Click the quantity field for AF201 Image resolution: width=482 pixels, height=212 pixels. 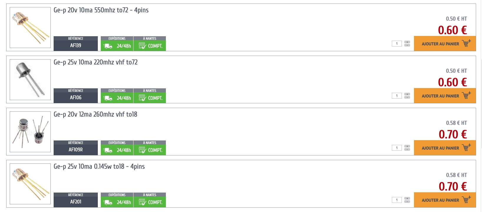[397, 200]
